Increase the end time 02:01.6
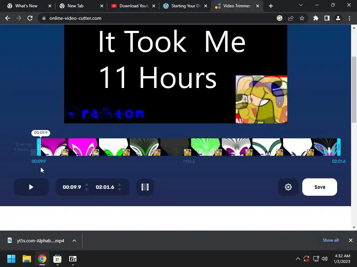The image size is (357, 267). coord(119,185)
